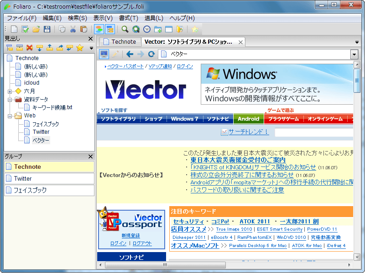Select the Technote group item

click(49, 167)
